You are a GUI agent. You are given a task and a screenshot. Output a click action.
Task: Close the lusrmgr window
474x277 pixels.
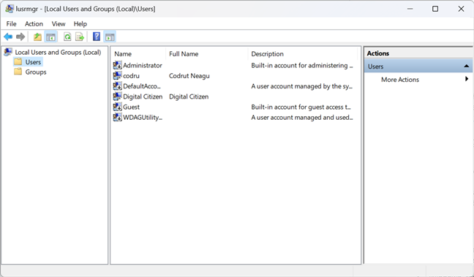[x=461, y=9]
